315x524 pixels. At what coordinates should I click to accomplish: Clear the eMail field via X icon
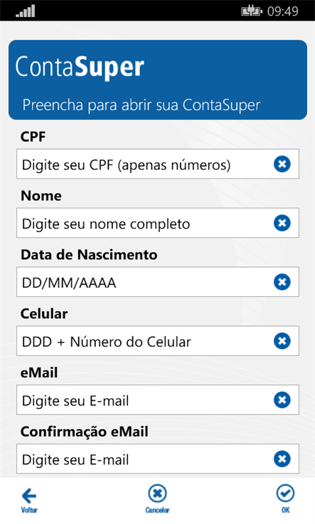(x=282, y=400)
